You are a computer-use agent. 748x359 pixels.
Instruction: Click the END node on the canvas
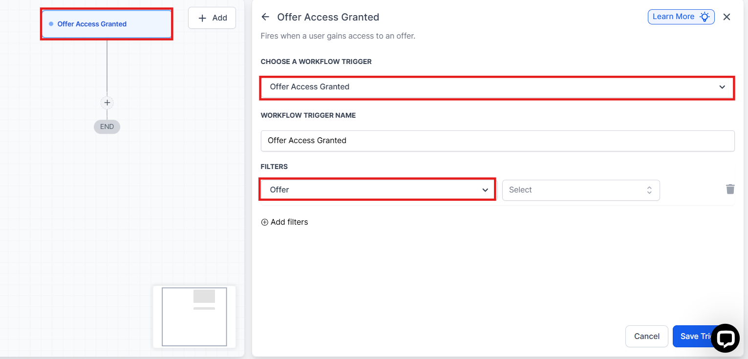point(107,127)
